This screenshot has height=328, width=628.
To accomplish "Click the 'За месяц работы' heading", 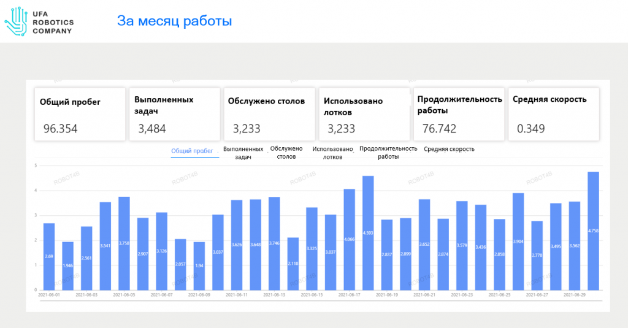I will [x=175, y=21].
